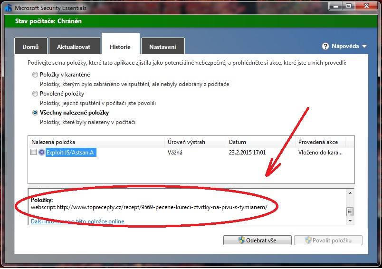Click the details pane scroll down arrow

coord(350,221)
